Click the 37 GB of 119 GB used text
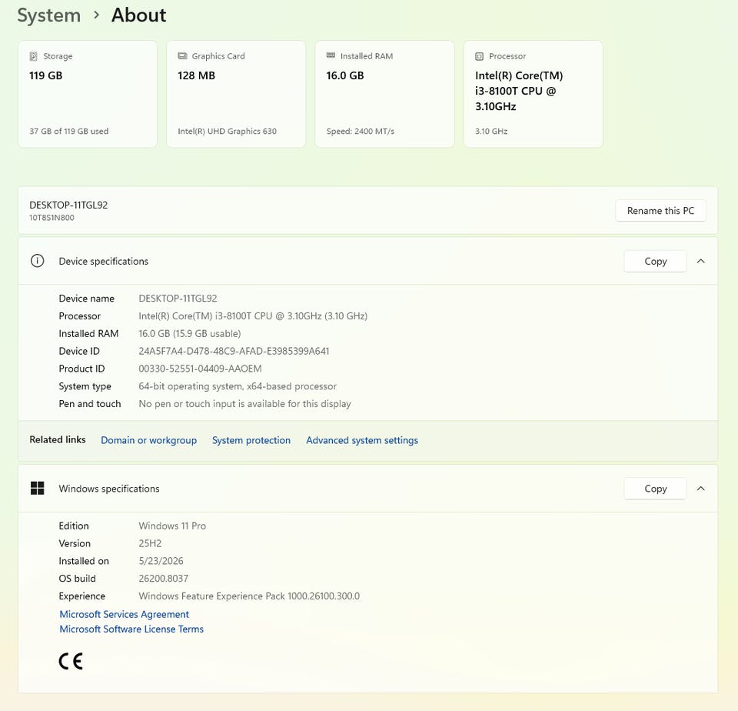This screenshot has height=711, width=738. (68, 131)
